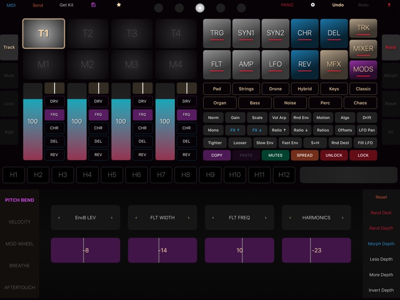Click the purple save disk icon
This screenshot has height=300, width=400.
coord(93,5)
